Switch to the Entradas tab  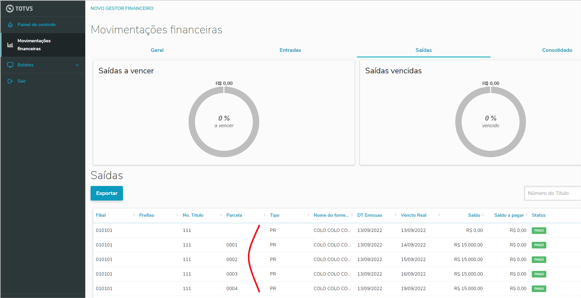(x=290, y=50)
